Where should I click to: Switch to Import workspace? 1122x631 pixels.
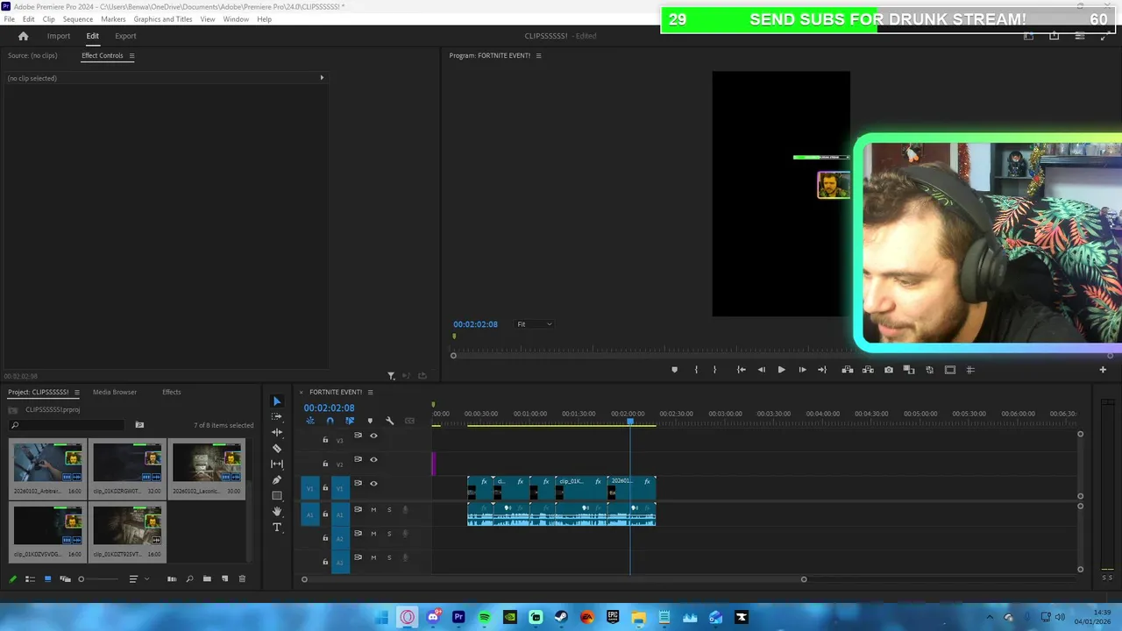[59, 36]
